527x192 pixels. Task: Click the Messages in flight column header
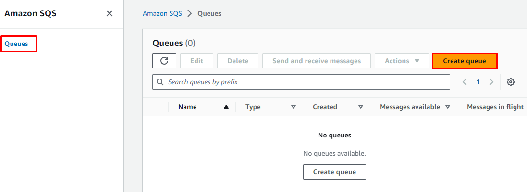[495, 107]
